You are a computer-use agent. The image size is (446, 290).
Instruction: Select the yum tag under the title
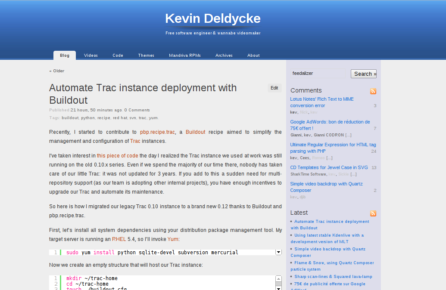[153, 118]
